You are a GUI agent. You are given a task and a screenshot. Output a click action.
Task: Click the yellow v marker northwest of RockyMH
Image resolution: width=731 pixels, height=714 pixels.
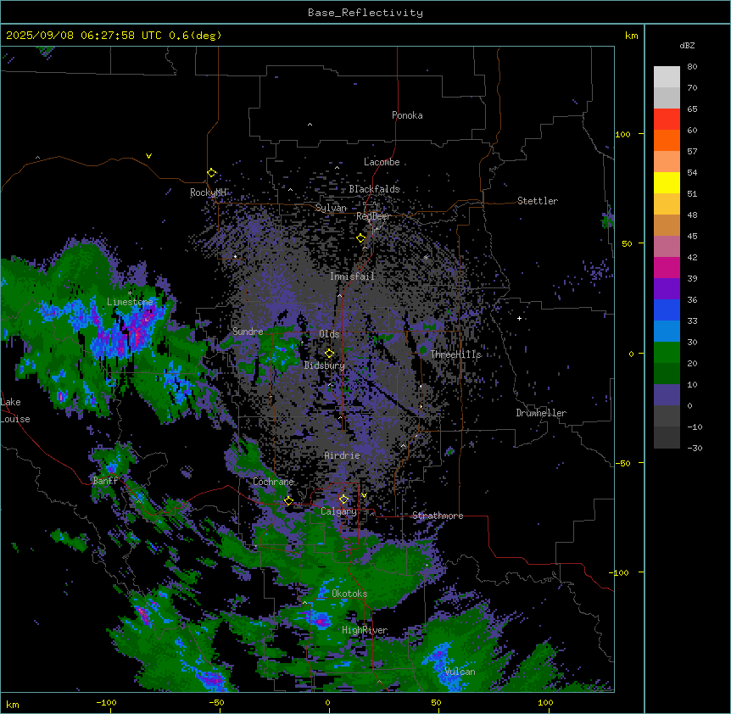(x=148, y=156)
